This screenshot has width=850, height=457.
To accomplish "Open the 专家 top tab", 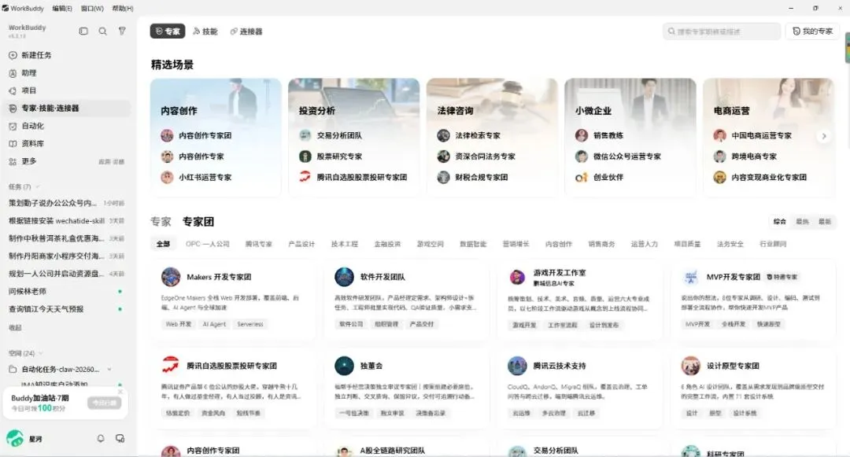I will (168, 31).
